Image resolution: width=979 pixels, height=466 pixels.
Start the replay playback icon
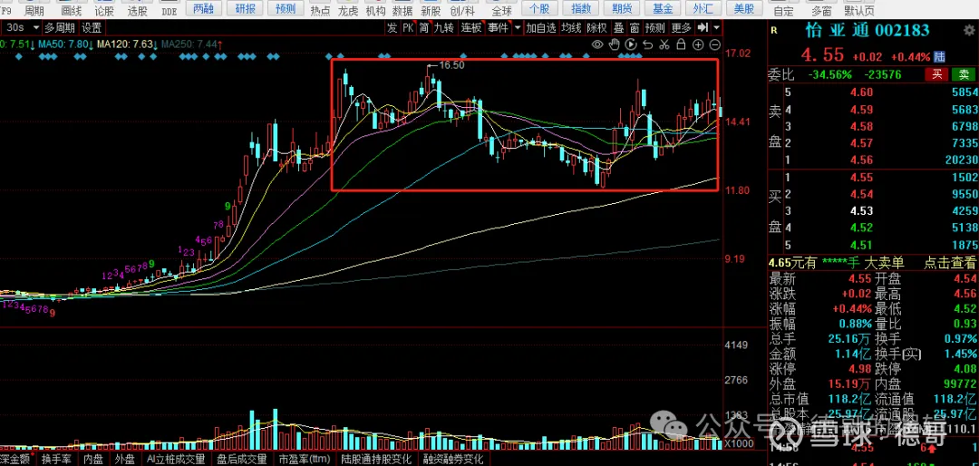(631, 44)
